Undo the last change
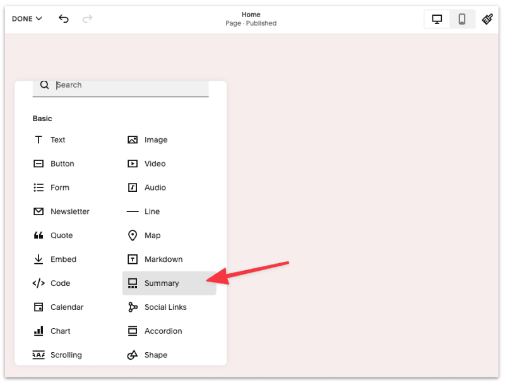Viewport: 505px width, 385px height. [63, 19]
